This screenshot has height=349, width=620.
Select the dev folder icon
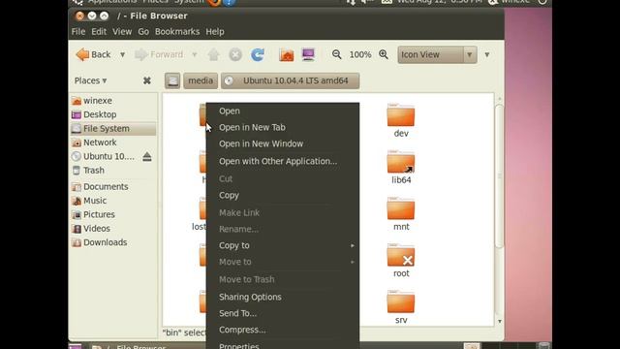click(401, 115)
